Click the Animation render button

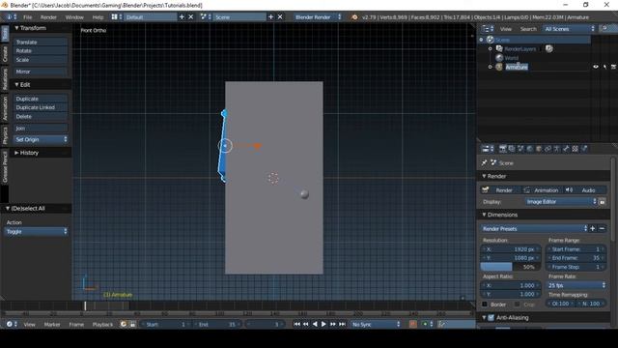coord(541,190)
